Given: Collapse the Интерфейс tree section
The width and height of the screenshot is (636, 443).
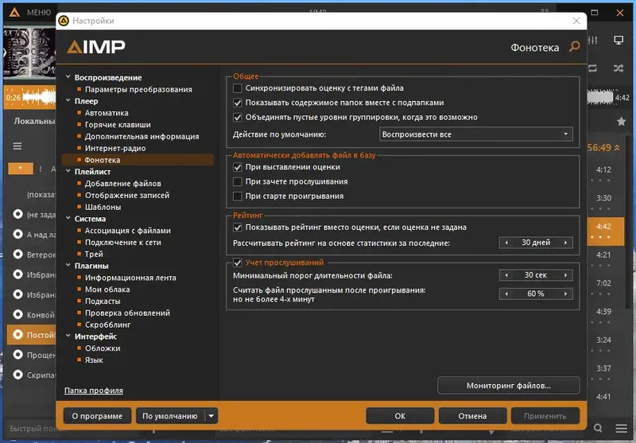Looking at the screenshot, I should (x=68, y=336).
